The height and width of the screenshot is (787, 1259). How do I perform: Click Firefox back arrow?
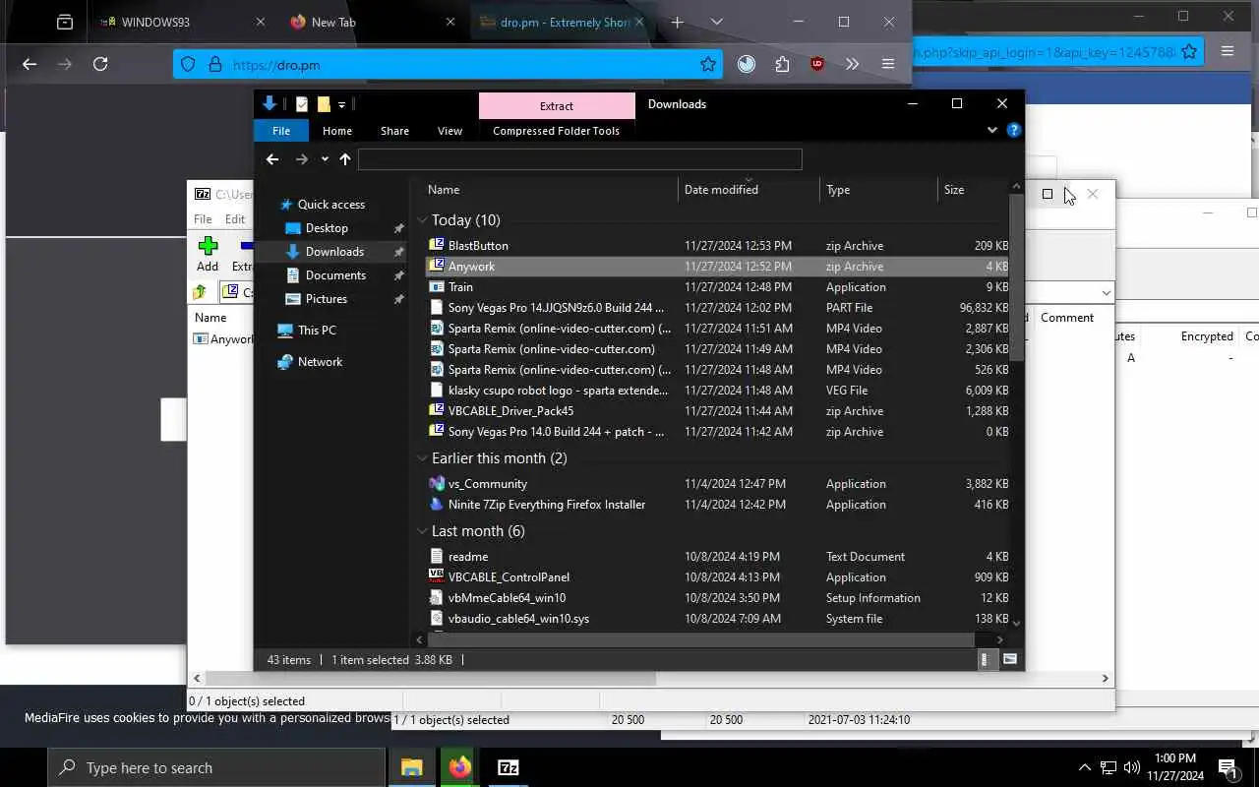(x=30, y=64)
